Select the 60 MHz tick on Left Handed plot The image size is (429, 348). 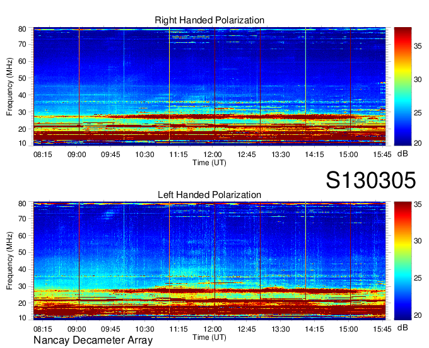click(x=22, y=235)
